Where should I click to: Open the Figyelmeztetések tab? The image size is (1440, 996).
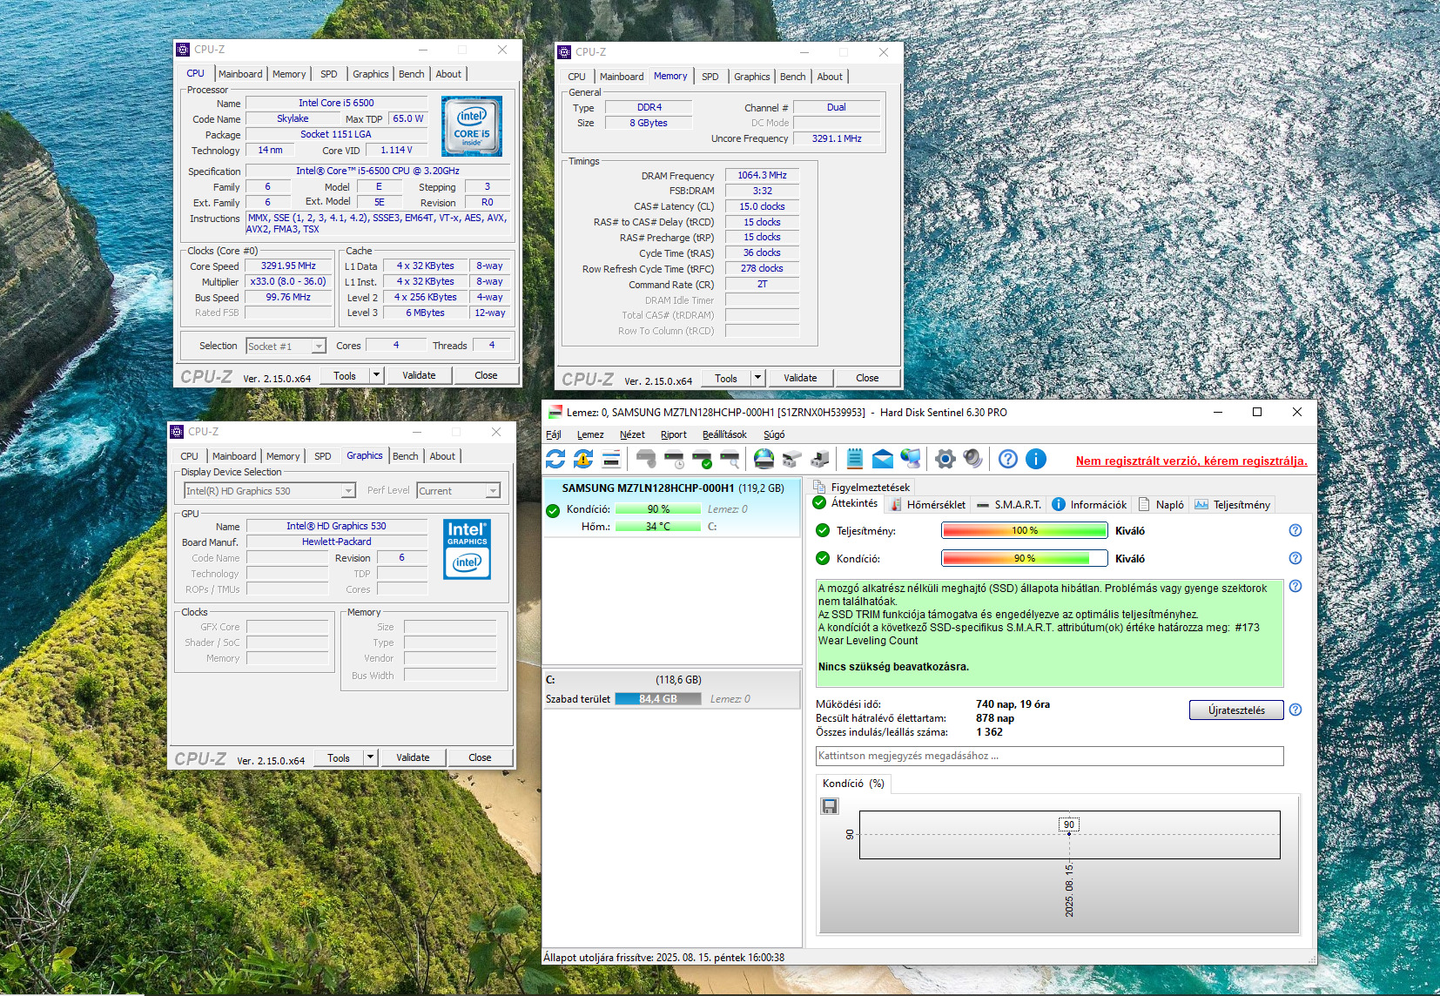tap(862, 488)
